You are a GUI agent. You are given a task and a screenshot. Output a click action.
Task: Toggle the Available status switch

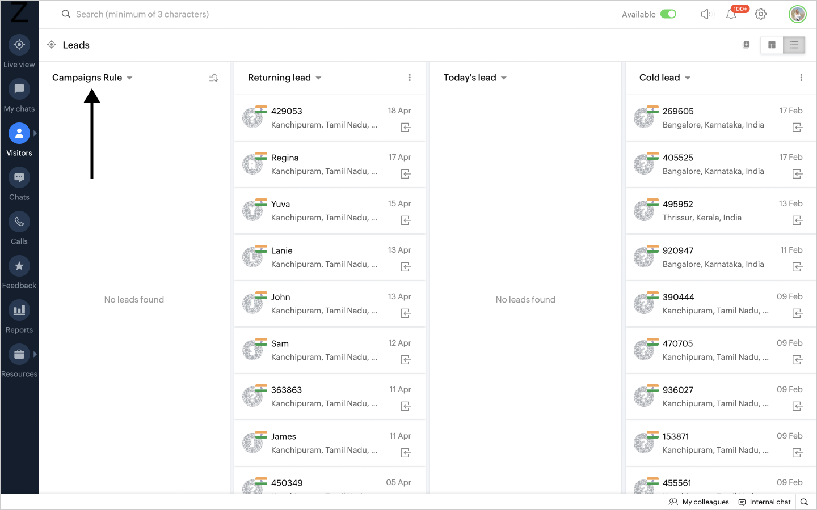(668, 14)
